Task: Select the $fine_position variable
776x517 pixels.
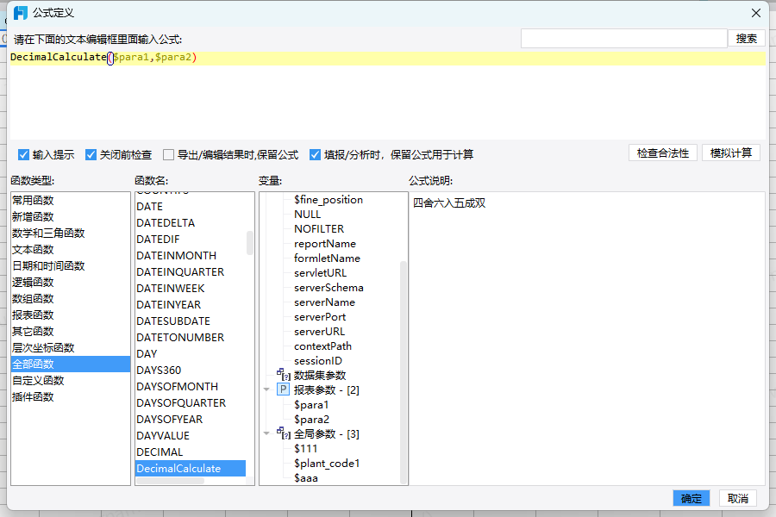Action: (x=329, y=199)
